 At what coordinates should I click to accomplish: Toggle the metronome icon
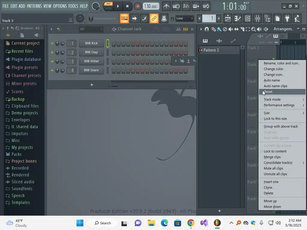tap(166, 6)
